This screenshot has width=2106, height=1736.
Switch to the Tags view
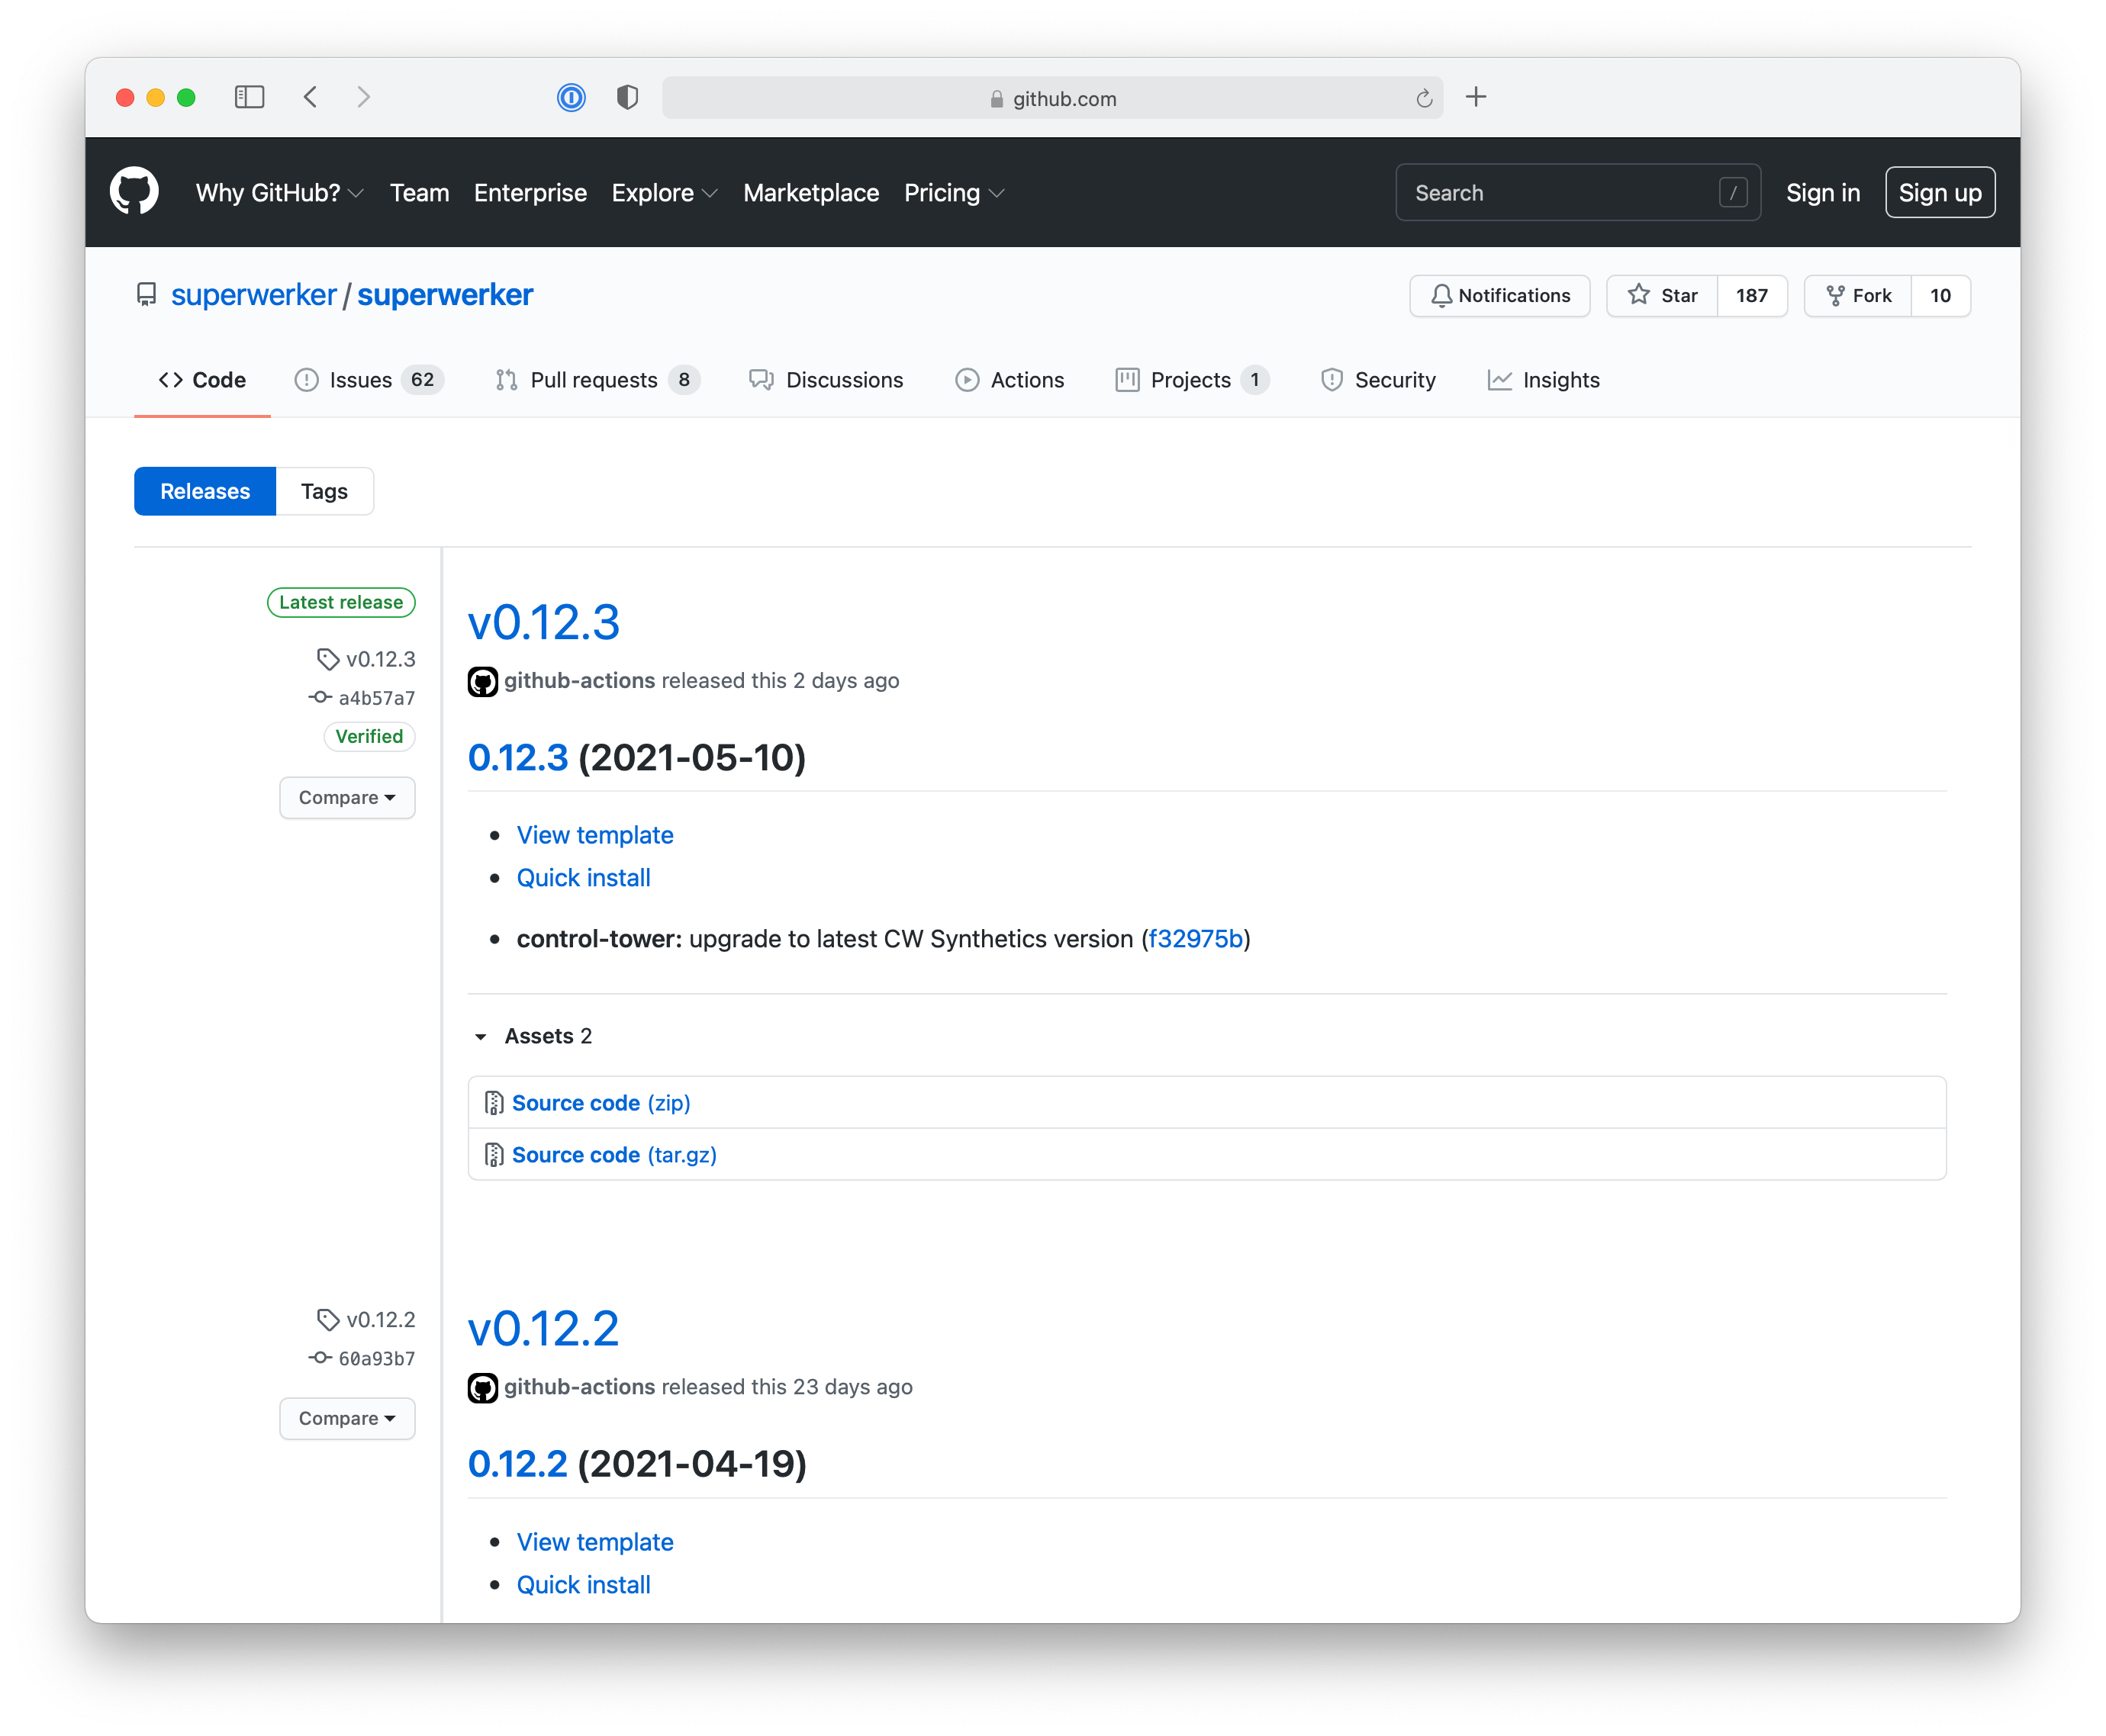coord(324,491)
